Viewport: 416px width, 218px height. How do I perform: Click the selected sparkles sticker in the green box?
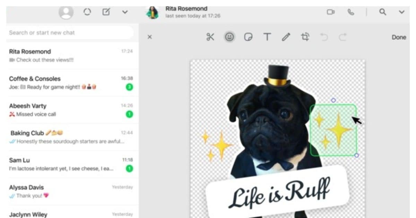tap(333, 130)
